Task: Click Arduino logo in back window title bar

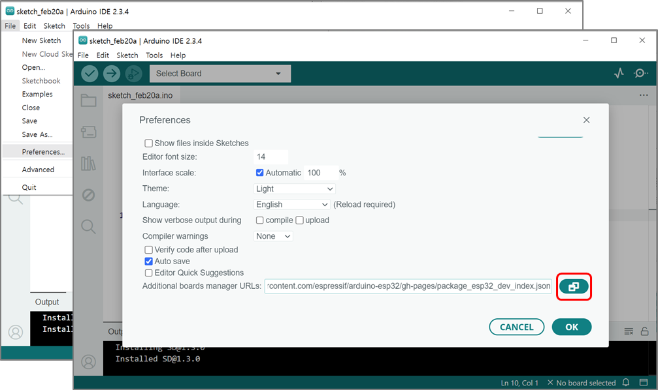Action: [10, 11]
